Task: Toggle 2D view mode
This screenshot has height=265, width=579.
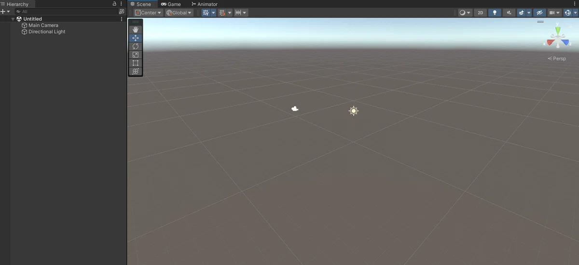Action: point(481,13)
